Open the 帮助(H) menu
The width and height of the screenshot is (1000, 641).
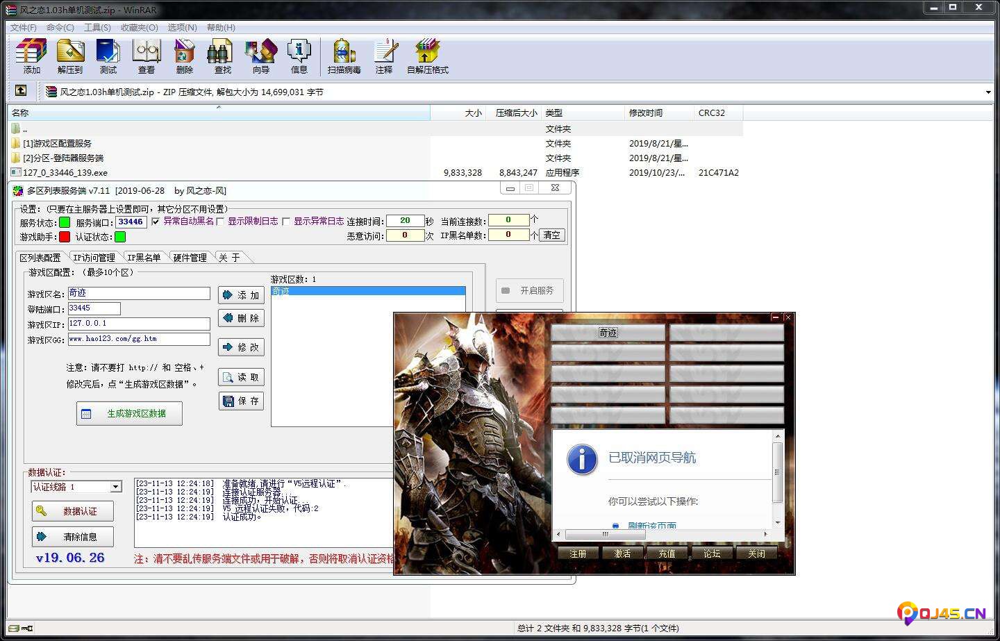pos(221,27)
